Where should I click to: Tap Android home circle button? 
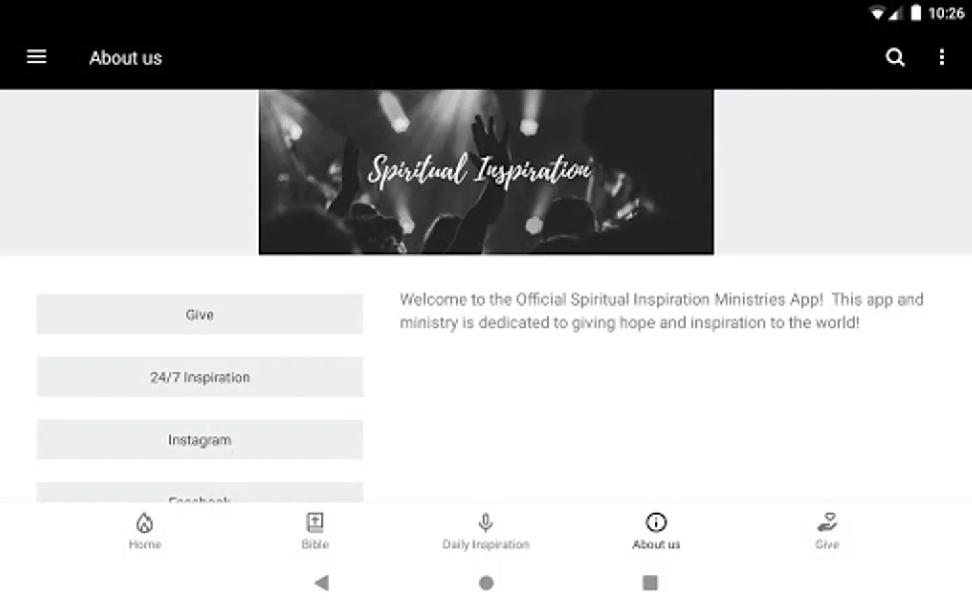(486, 583)
